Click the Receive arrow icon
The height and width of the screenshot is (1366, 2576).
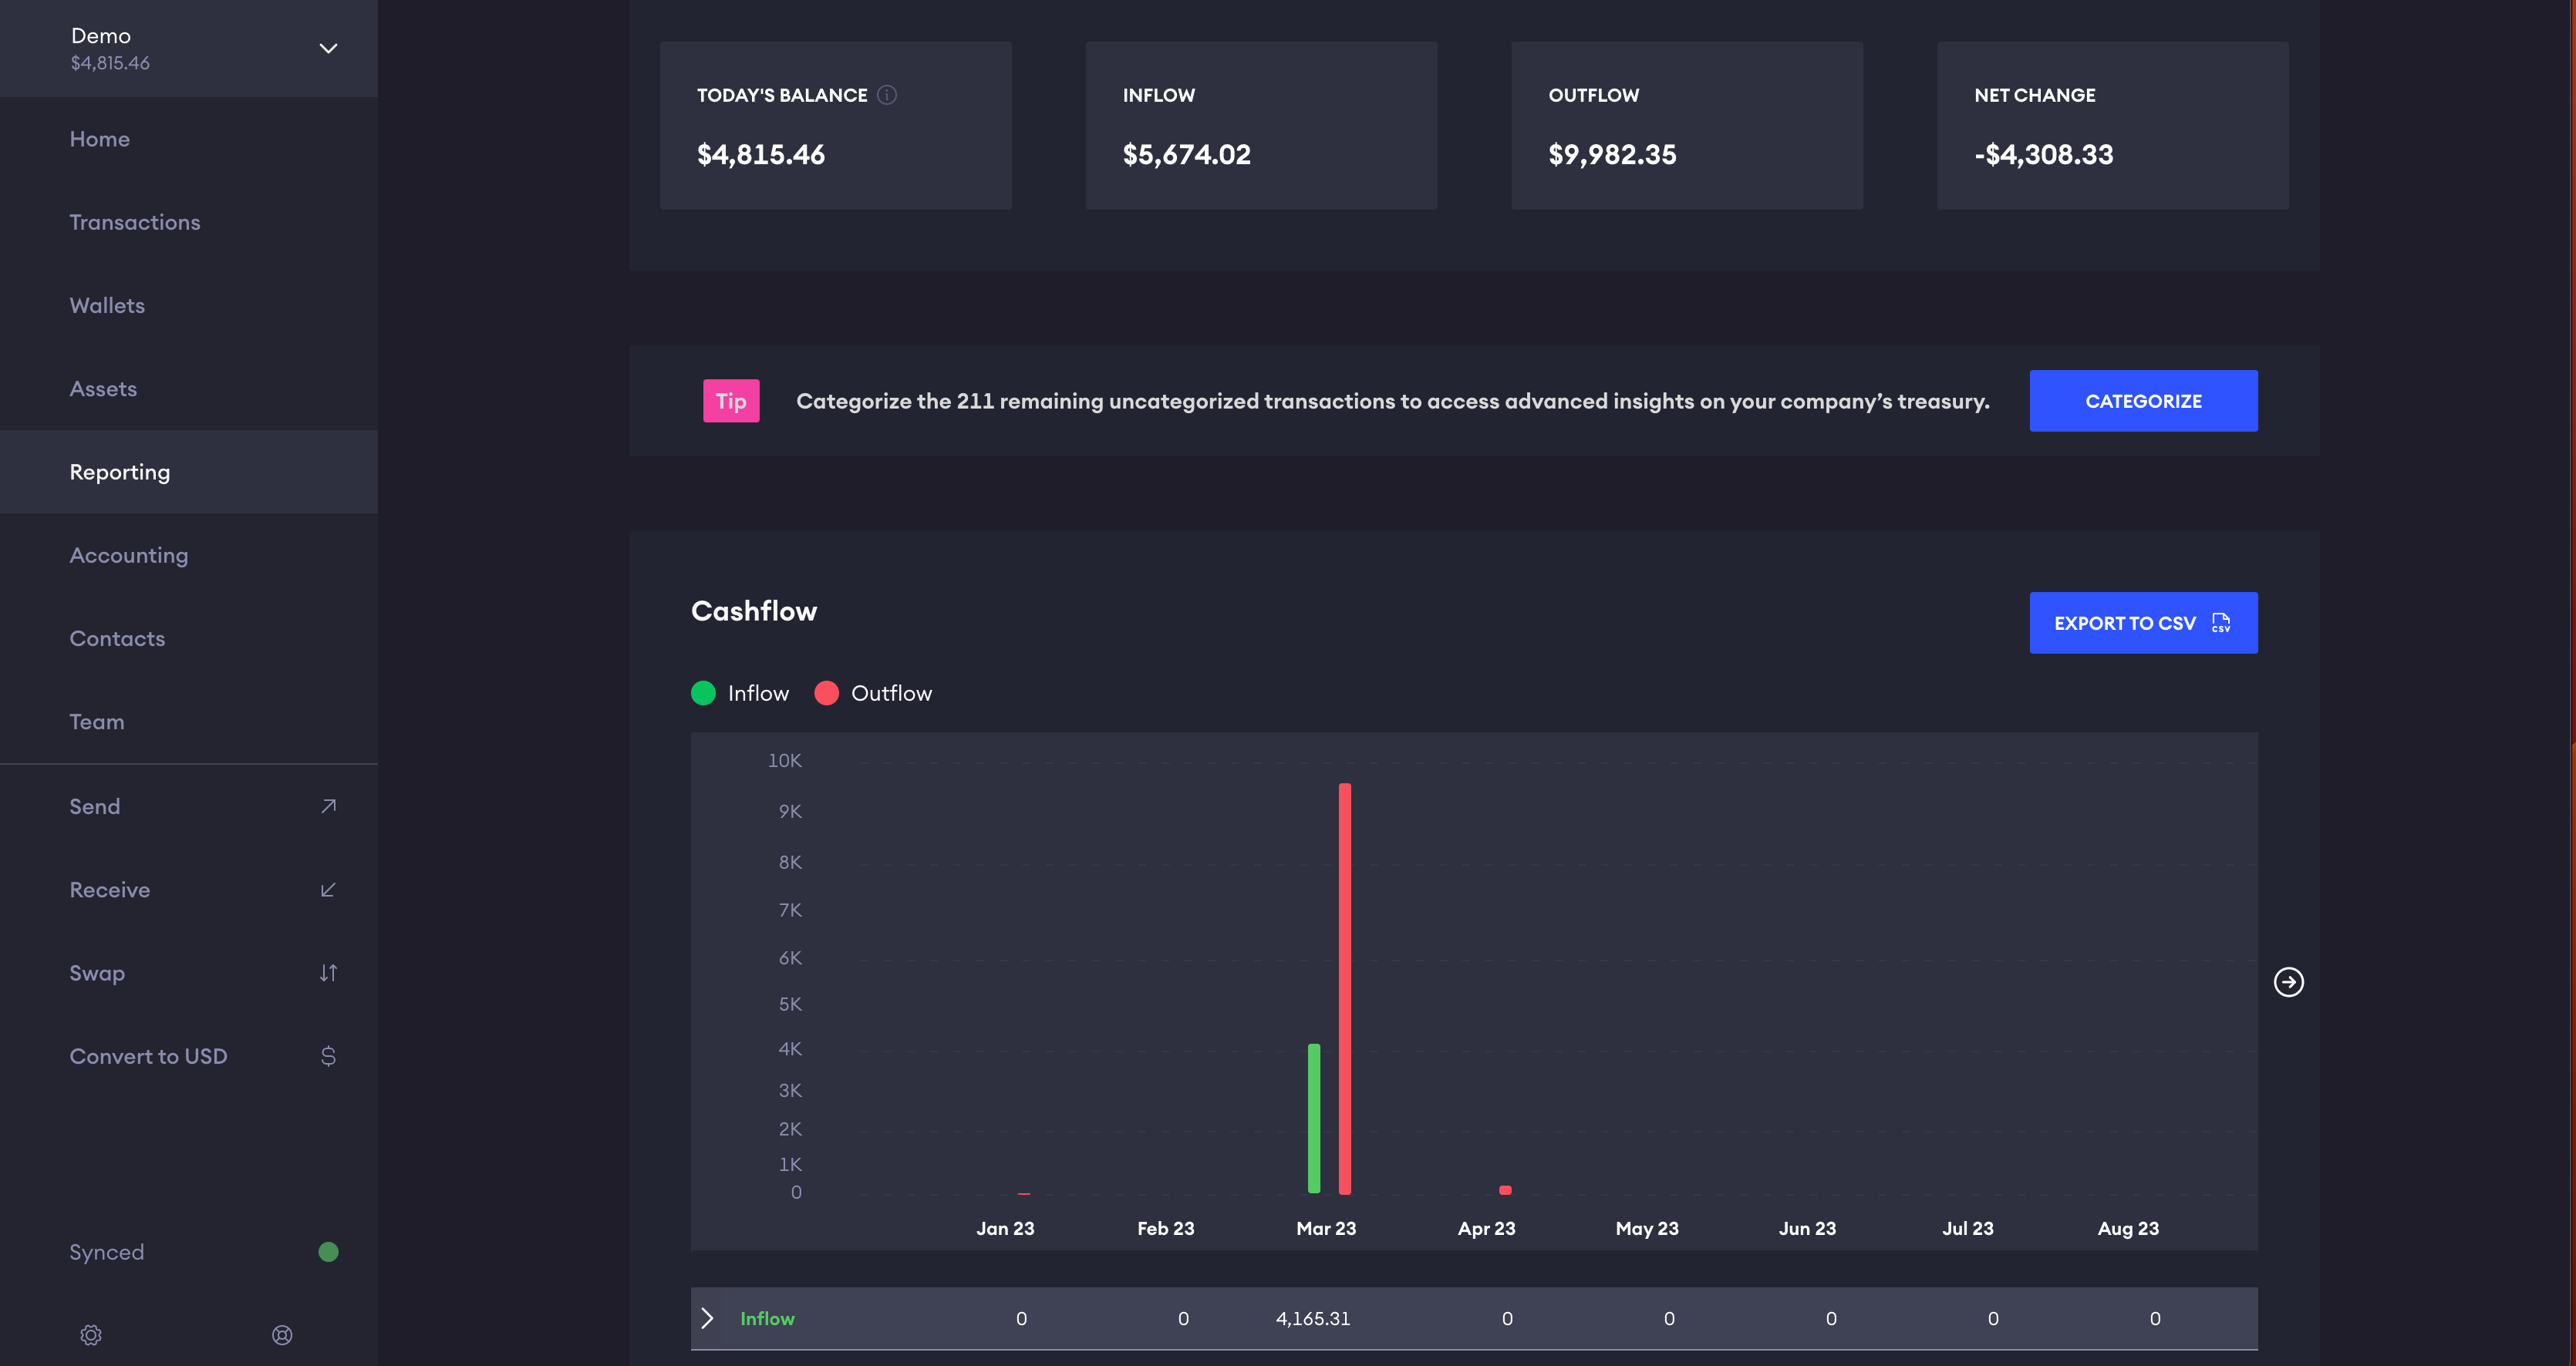click(x=328, y=890)
